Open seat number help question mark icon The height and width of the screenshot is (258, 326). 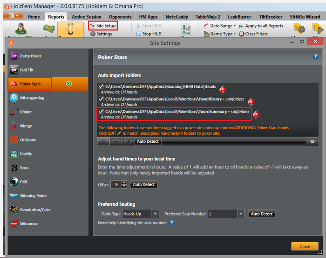pos(171,223)
